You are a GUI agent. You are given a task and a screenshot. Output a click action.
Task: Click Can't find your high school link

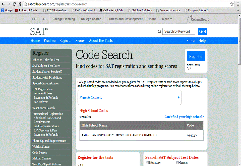click(184, 117)
